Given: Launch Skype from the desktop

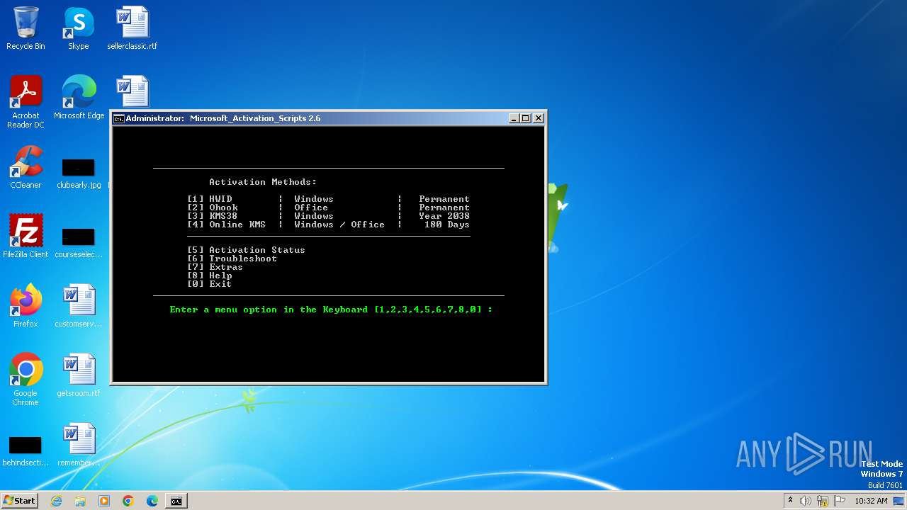Looking at the screenshot, I should click(78, 28).
